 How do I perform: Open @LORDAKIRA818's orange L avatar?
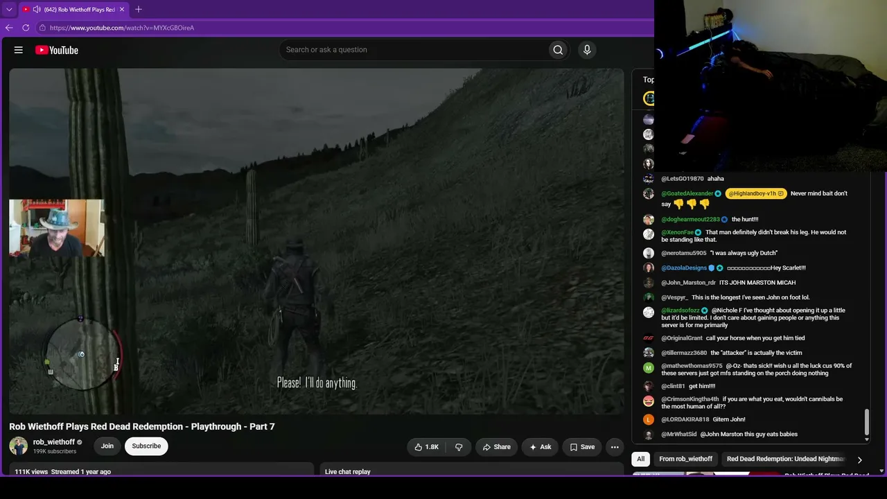pyautogui.click(x=649, y=419)
